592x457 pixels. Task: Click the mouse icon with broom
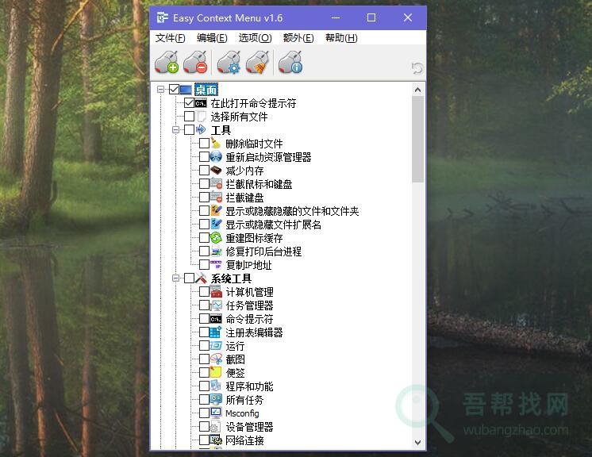[258, 62]
